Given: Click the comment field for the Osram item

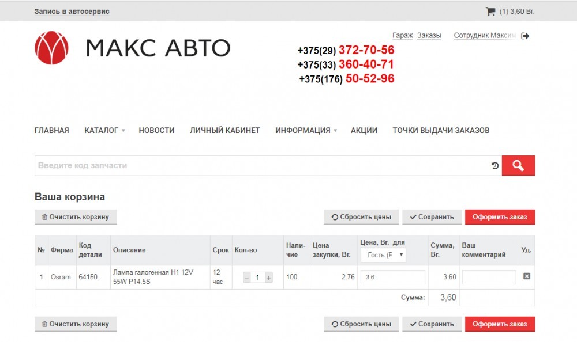Looking at the screenshot, I should pos(489,278).
